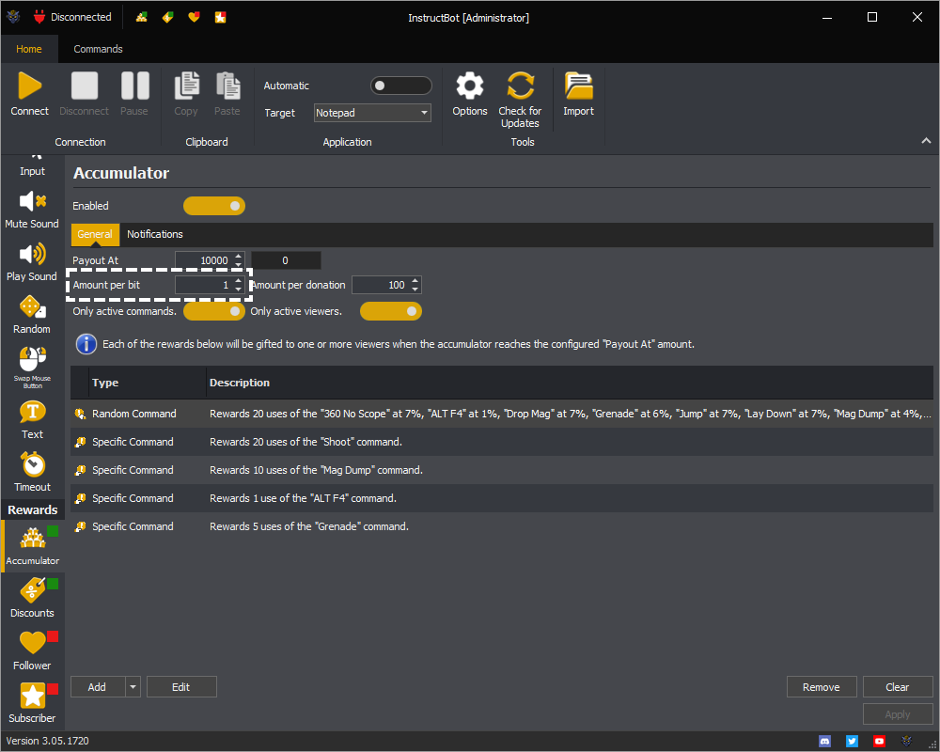940x752 pixels.
Task: Decrease Payout At value
Action: point(239,264)
